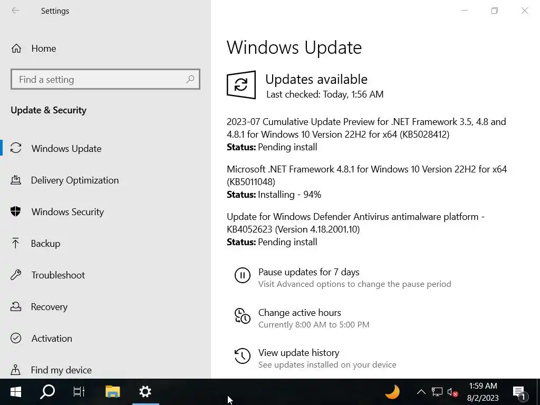Screen dimensions: 540x405
Task: Click the Troubleshoot wrench icon
Action: tap(16, 275)
